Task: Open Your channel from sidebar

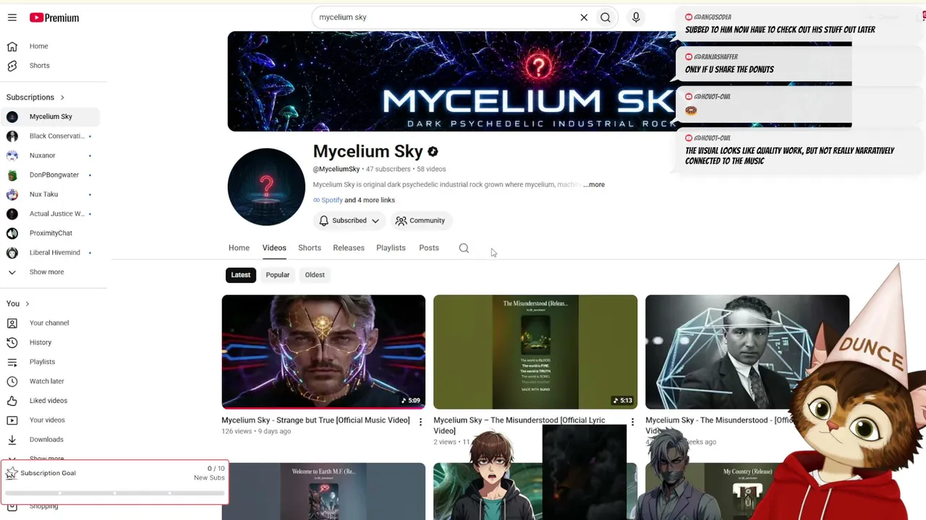Action: [50, 323]
